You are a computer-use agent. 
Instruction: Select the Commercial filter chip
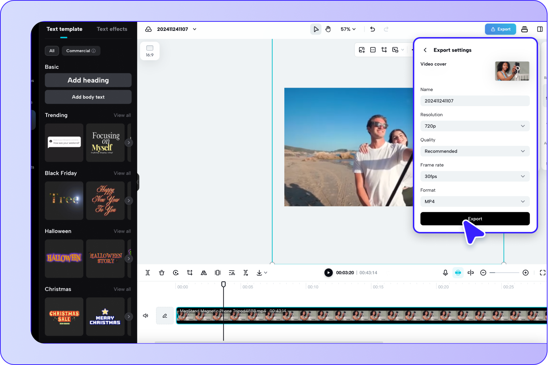pos(81,51)
